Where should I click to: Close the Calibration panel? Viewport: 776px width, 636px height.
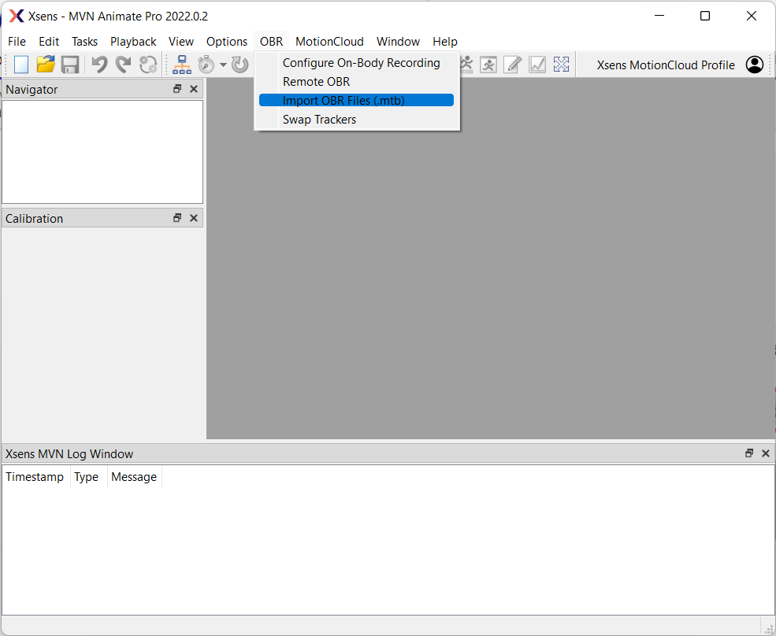pos(194,218)
